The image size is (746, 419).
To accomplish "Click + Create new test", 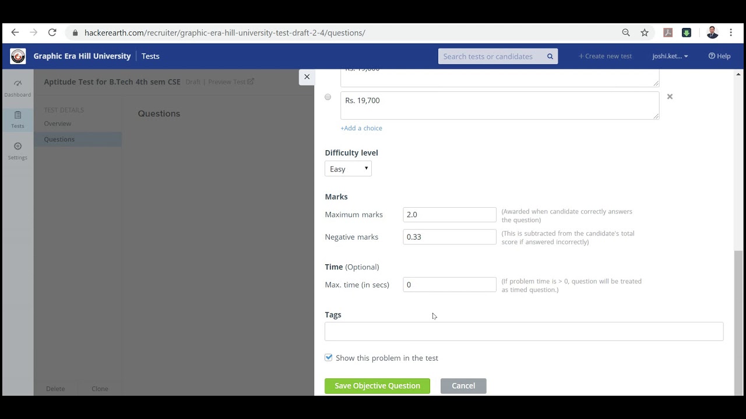I will [605, 56].
